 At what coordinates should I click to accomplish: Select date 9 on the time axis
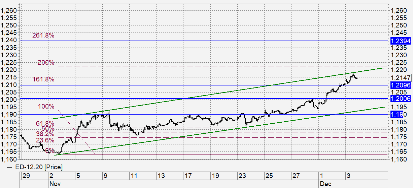pos(105,176)
